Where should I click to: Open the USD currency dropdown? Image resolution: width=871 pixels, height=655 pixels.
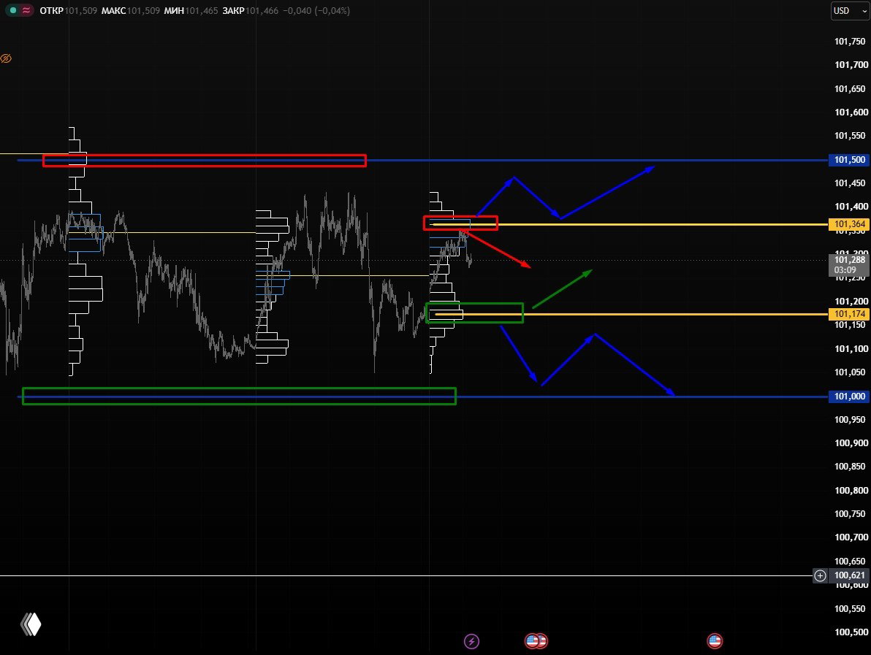coord(849,10)
